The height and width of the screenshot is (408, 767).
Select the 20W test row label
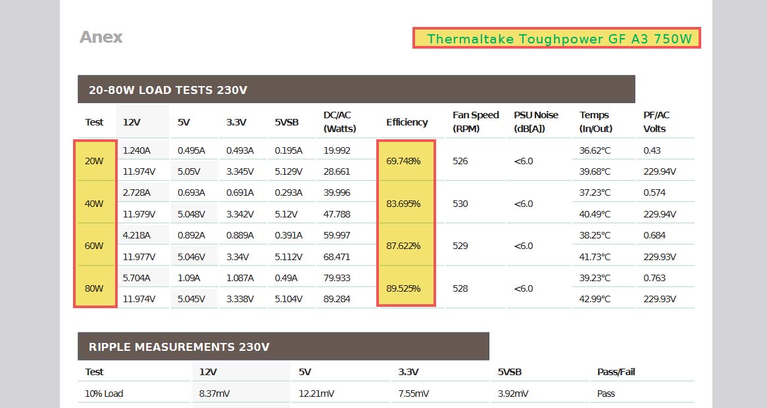95,161
